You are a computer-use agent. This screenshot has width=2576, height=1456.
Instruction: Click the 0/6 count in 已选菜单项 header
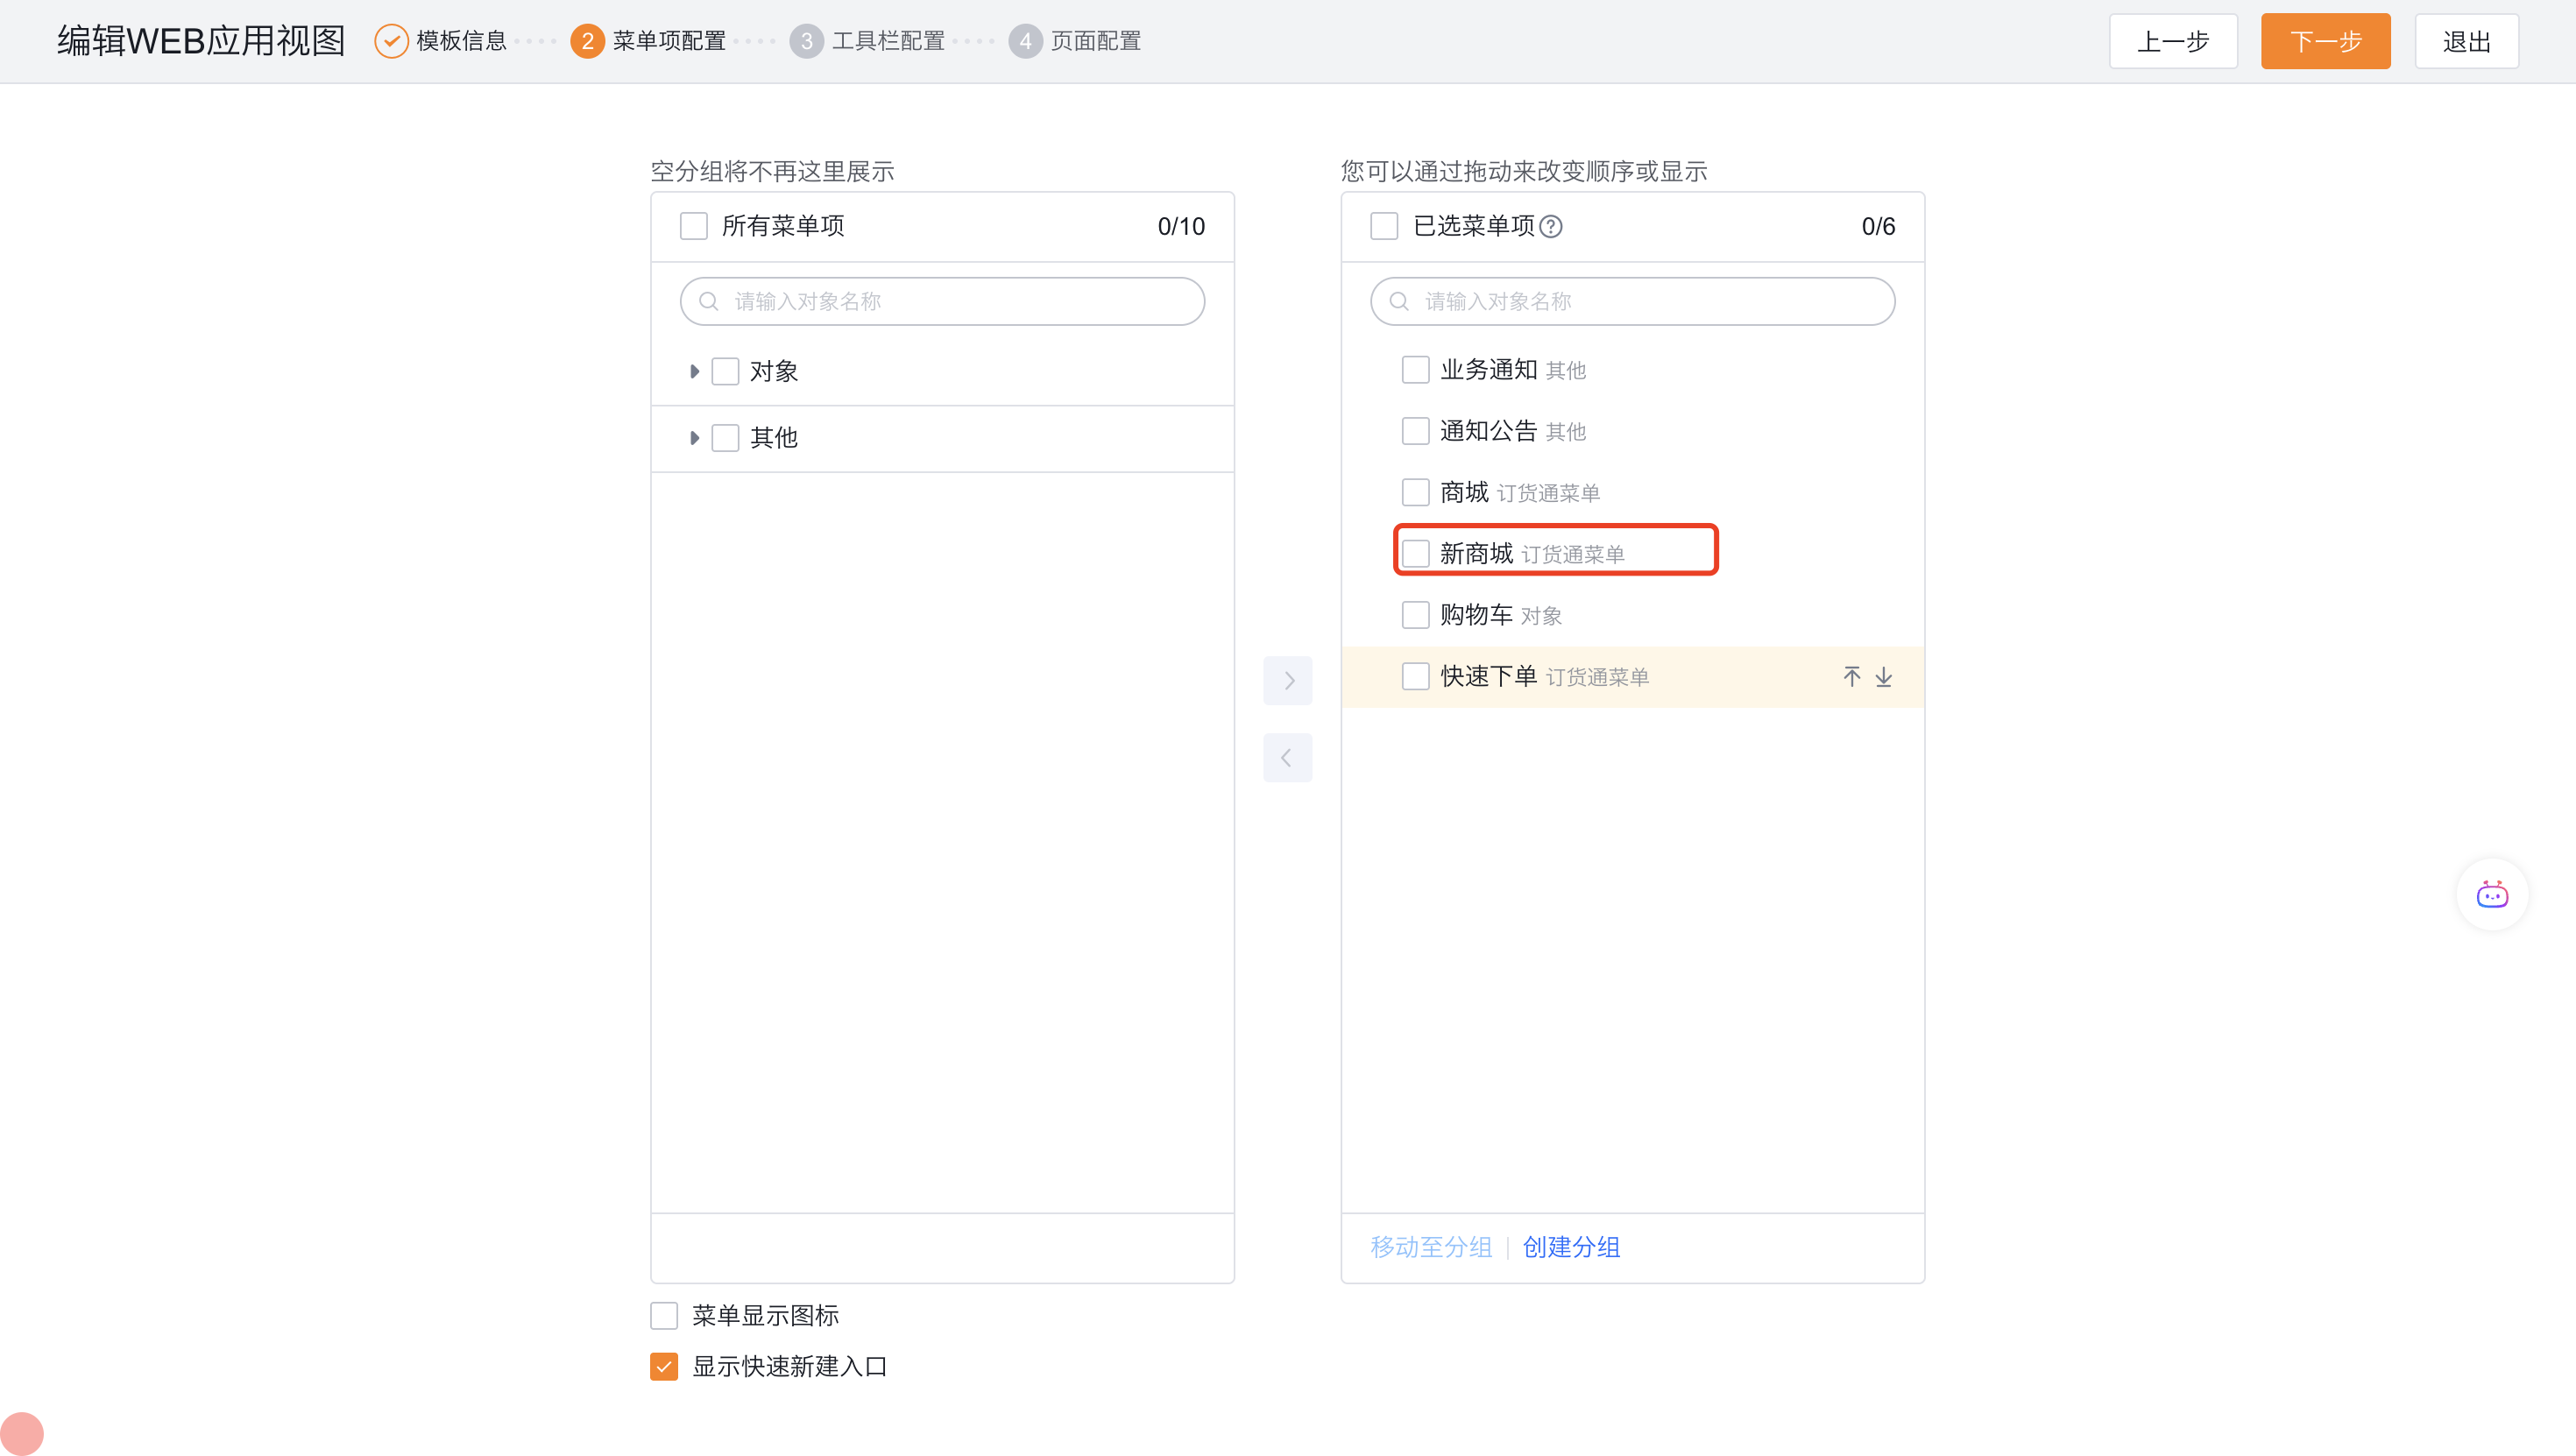pos(1878,227)
